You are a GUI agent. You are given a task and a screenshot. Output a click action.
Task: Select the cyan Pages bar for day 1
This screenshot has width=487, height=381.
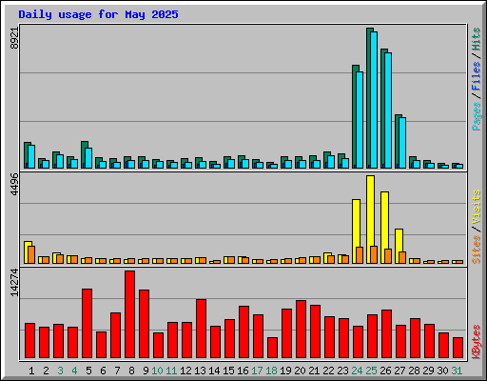[31, 156]
